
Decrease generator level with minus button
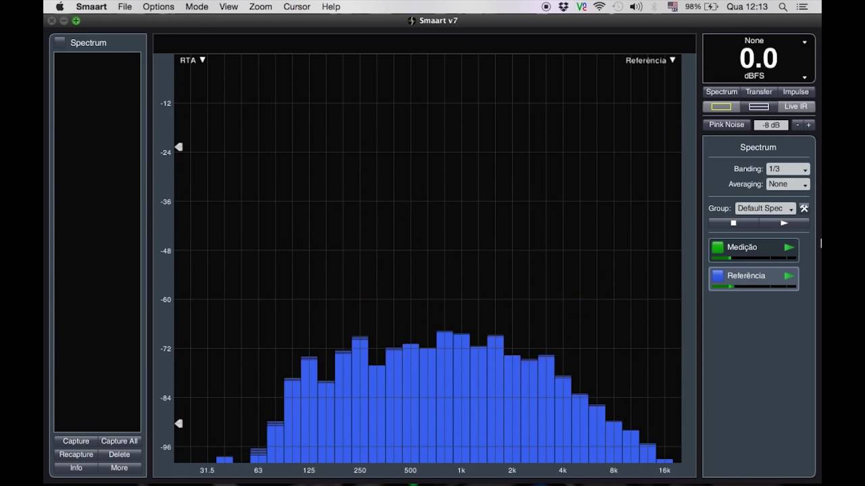797,125
